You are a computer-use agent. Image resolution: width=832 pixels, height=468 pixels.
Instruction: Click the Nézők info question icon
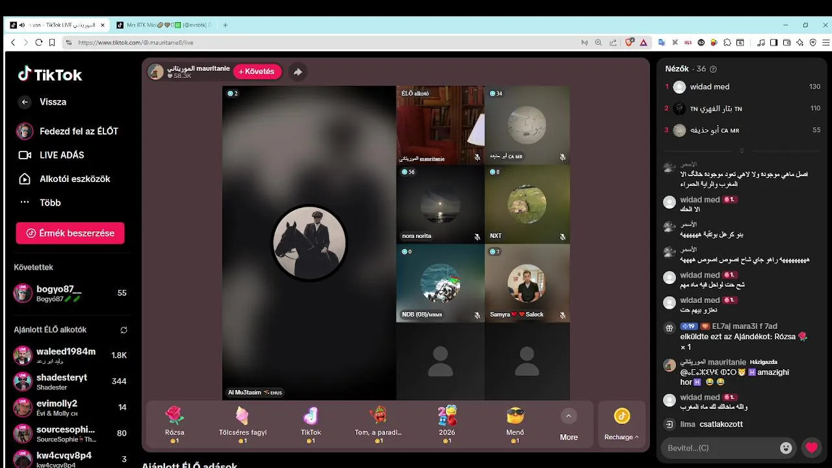pyautogui.click(x=713, y=69)
